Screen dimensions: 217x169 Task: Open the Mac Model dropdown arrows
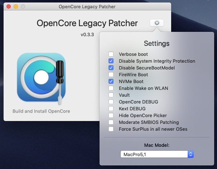(191, 154)
